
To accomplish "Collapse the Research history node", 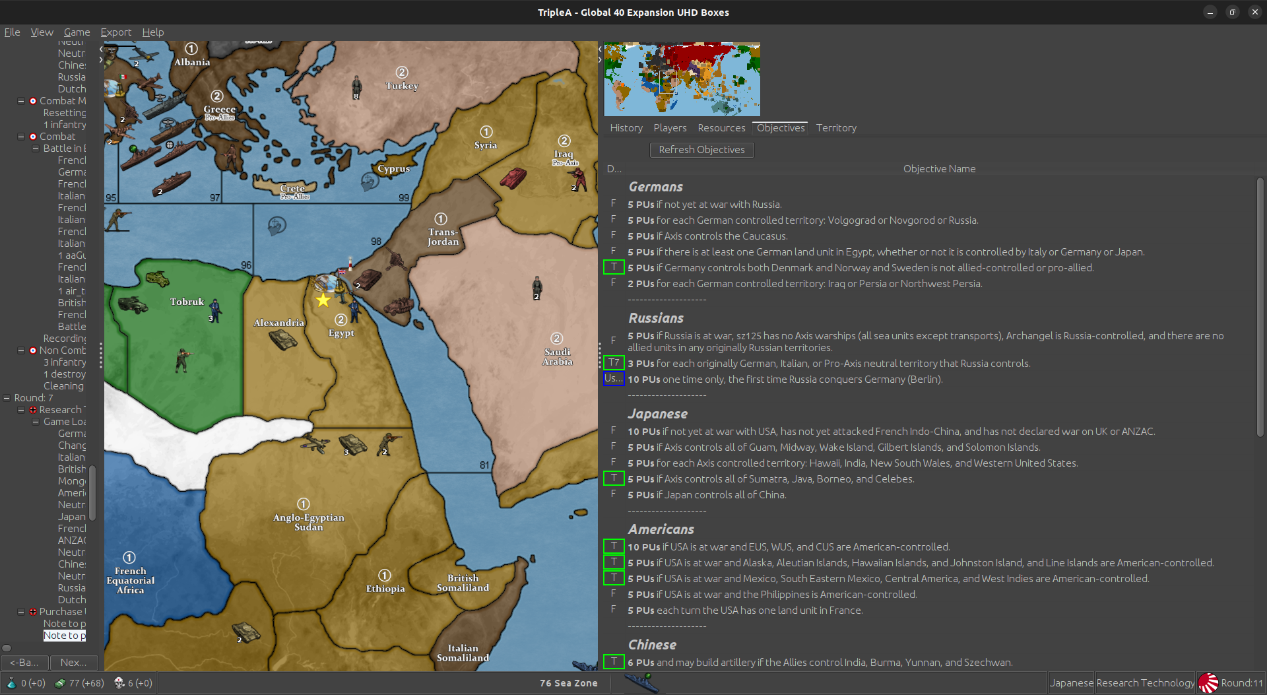I will point(21,410).
